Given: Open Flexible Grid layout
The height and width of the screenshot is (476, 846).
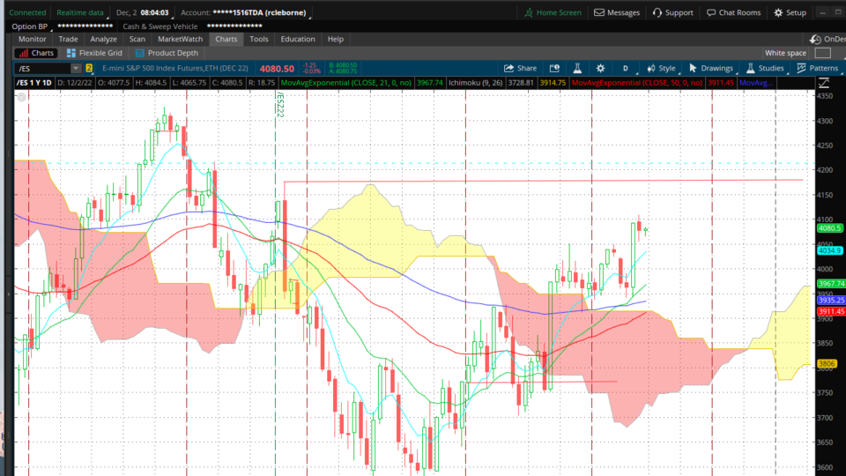Looking at the screenshot, I should coord(94,53).
